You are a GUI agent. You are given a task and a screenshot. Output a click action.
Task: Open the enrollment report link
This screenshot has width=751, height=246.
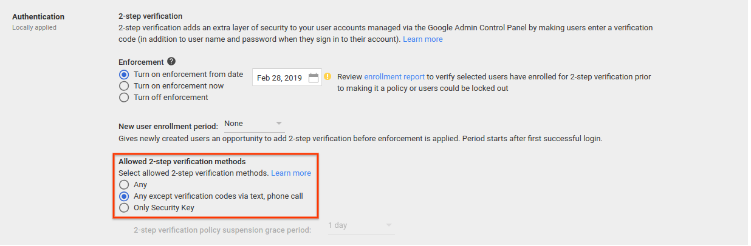[x=394, y=77]
